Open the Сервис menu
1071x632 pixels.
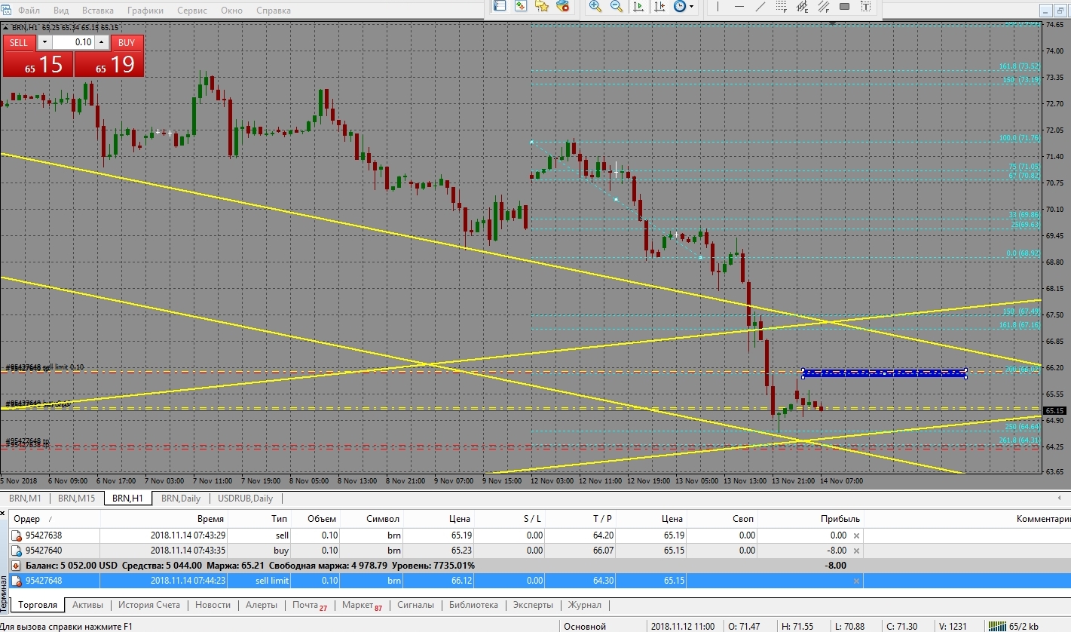click(192, 11)
